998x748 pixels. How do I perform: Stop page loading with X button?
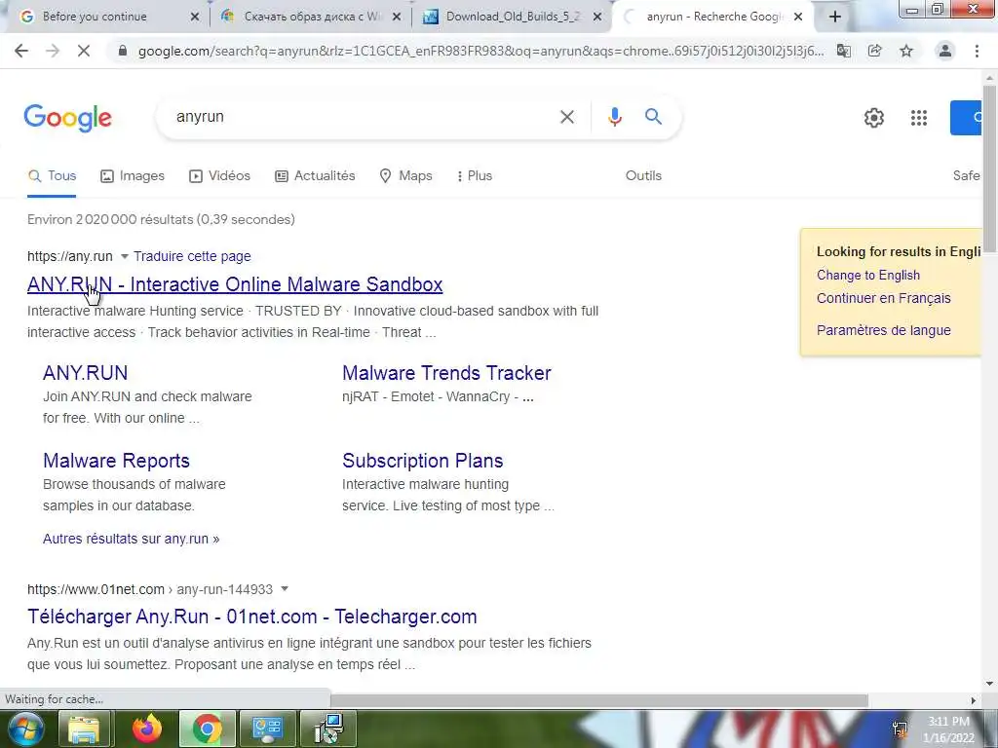click(84, 51)
